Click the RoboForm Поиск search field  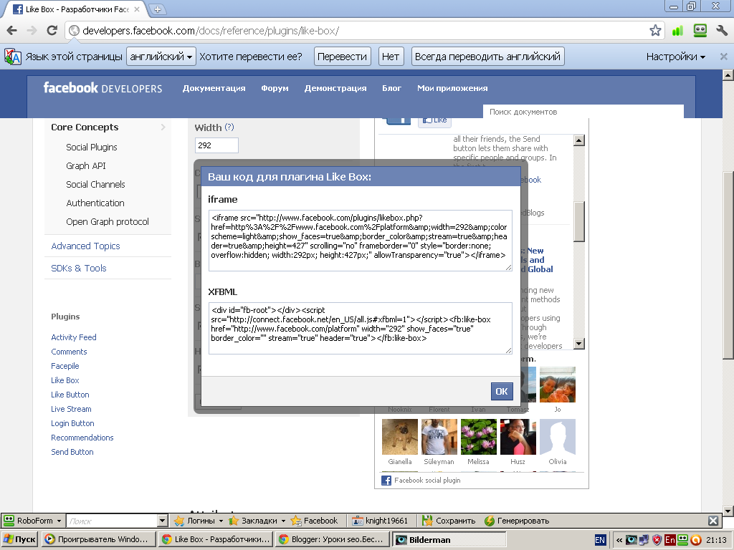(112, 521)
